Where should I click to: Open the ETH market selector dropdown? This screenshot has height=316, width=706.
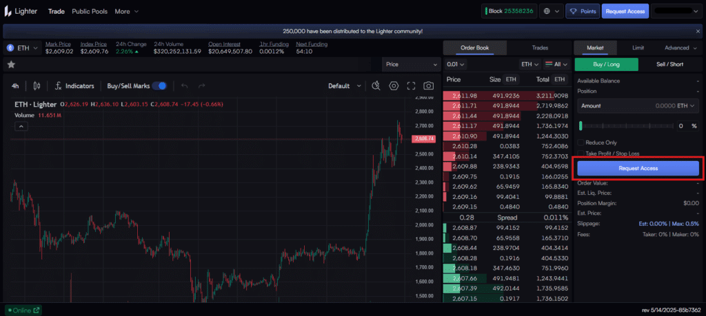click(23, 48)
